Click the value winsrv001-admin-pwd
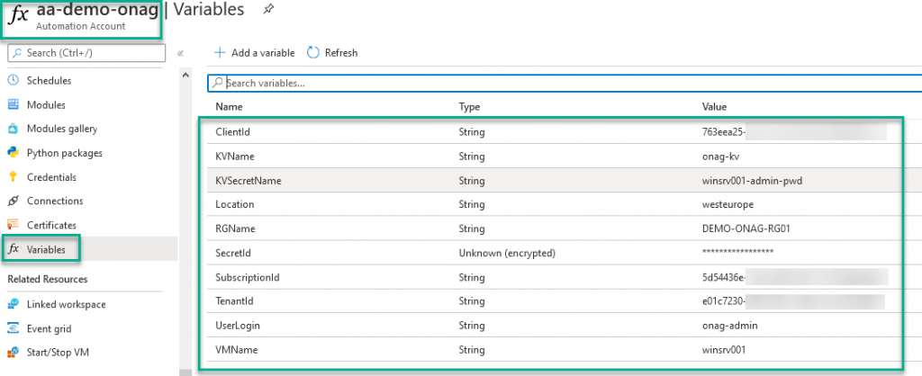This screenshot has width=922, height=376. (x=752, y=181)
